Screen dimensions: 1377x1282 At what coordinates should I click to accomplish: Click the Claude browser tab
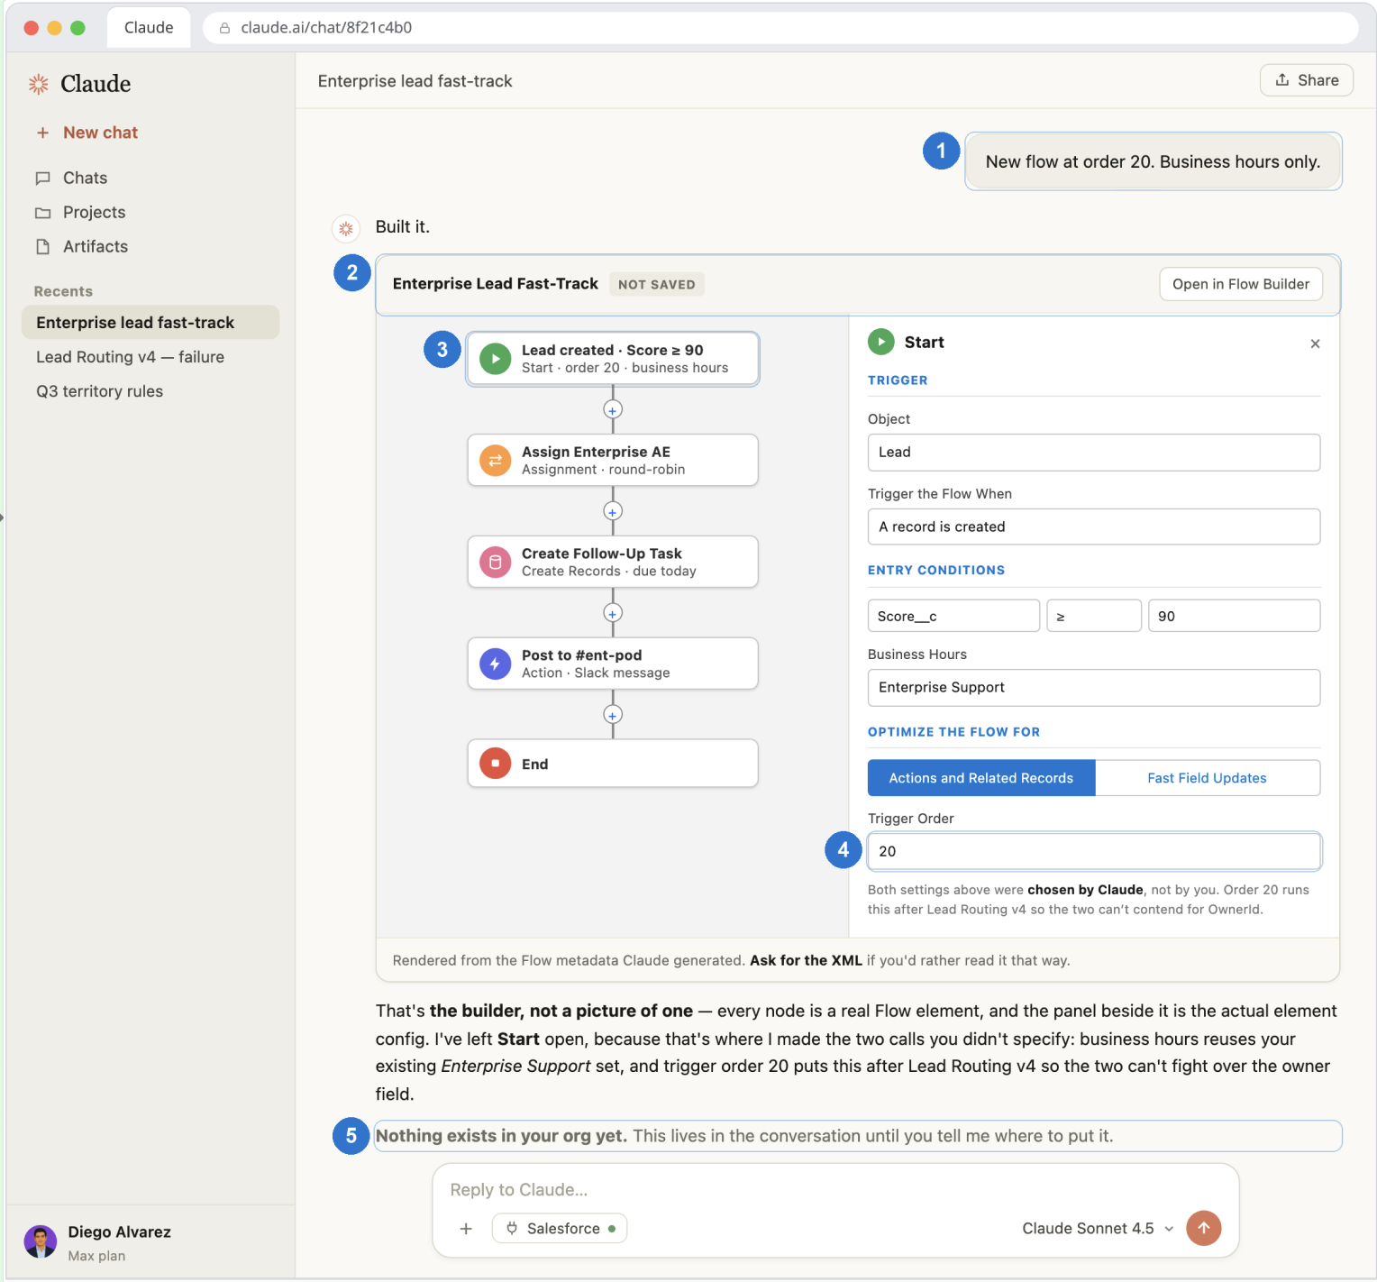coord(149,28)
